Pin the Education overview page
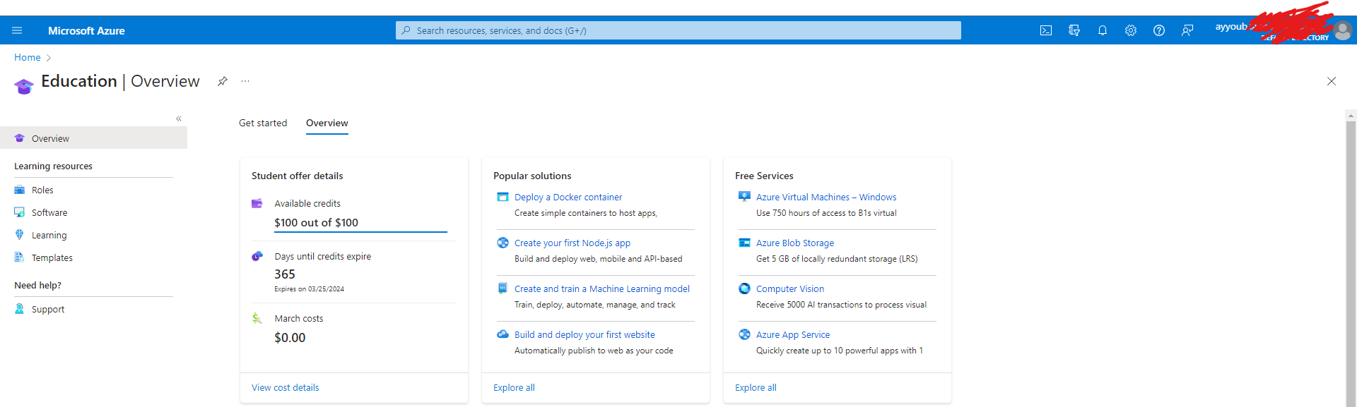This screenshot has width=1357, height=407. point(223,81)
